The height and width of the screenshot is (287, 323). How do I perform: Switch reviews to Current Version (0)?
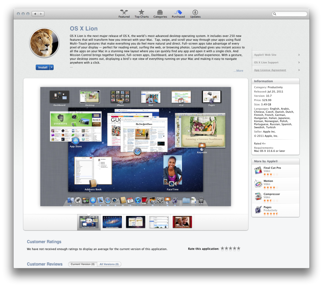tap(83, 264)
